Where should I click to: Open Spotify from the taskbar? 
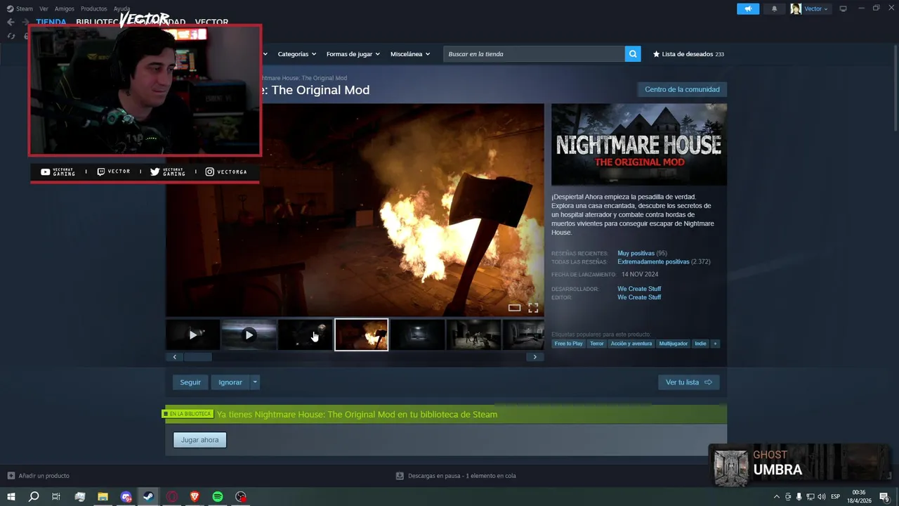click(218, 497)
